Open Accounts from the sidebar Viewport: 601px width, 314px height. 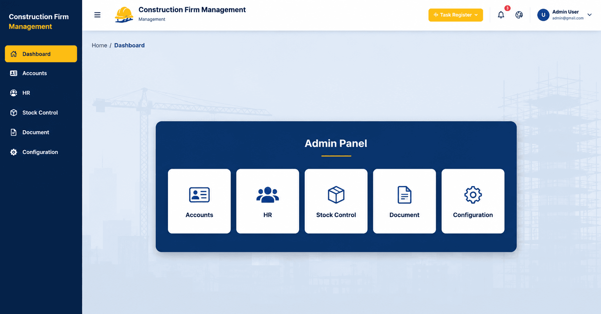41,73
